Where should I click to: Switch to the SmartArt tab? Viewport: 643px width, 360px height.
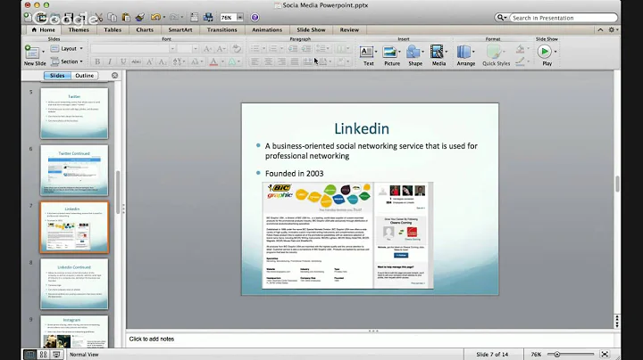click(180, 30)
